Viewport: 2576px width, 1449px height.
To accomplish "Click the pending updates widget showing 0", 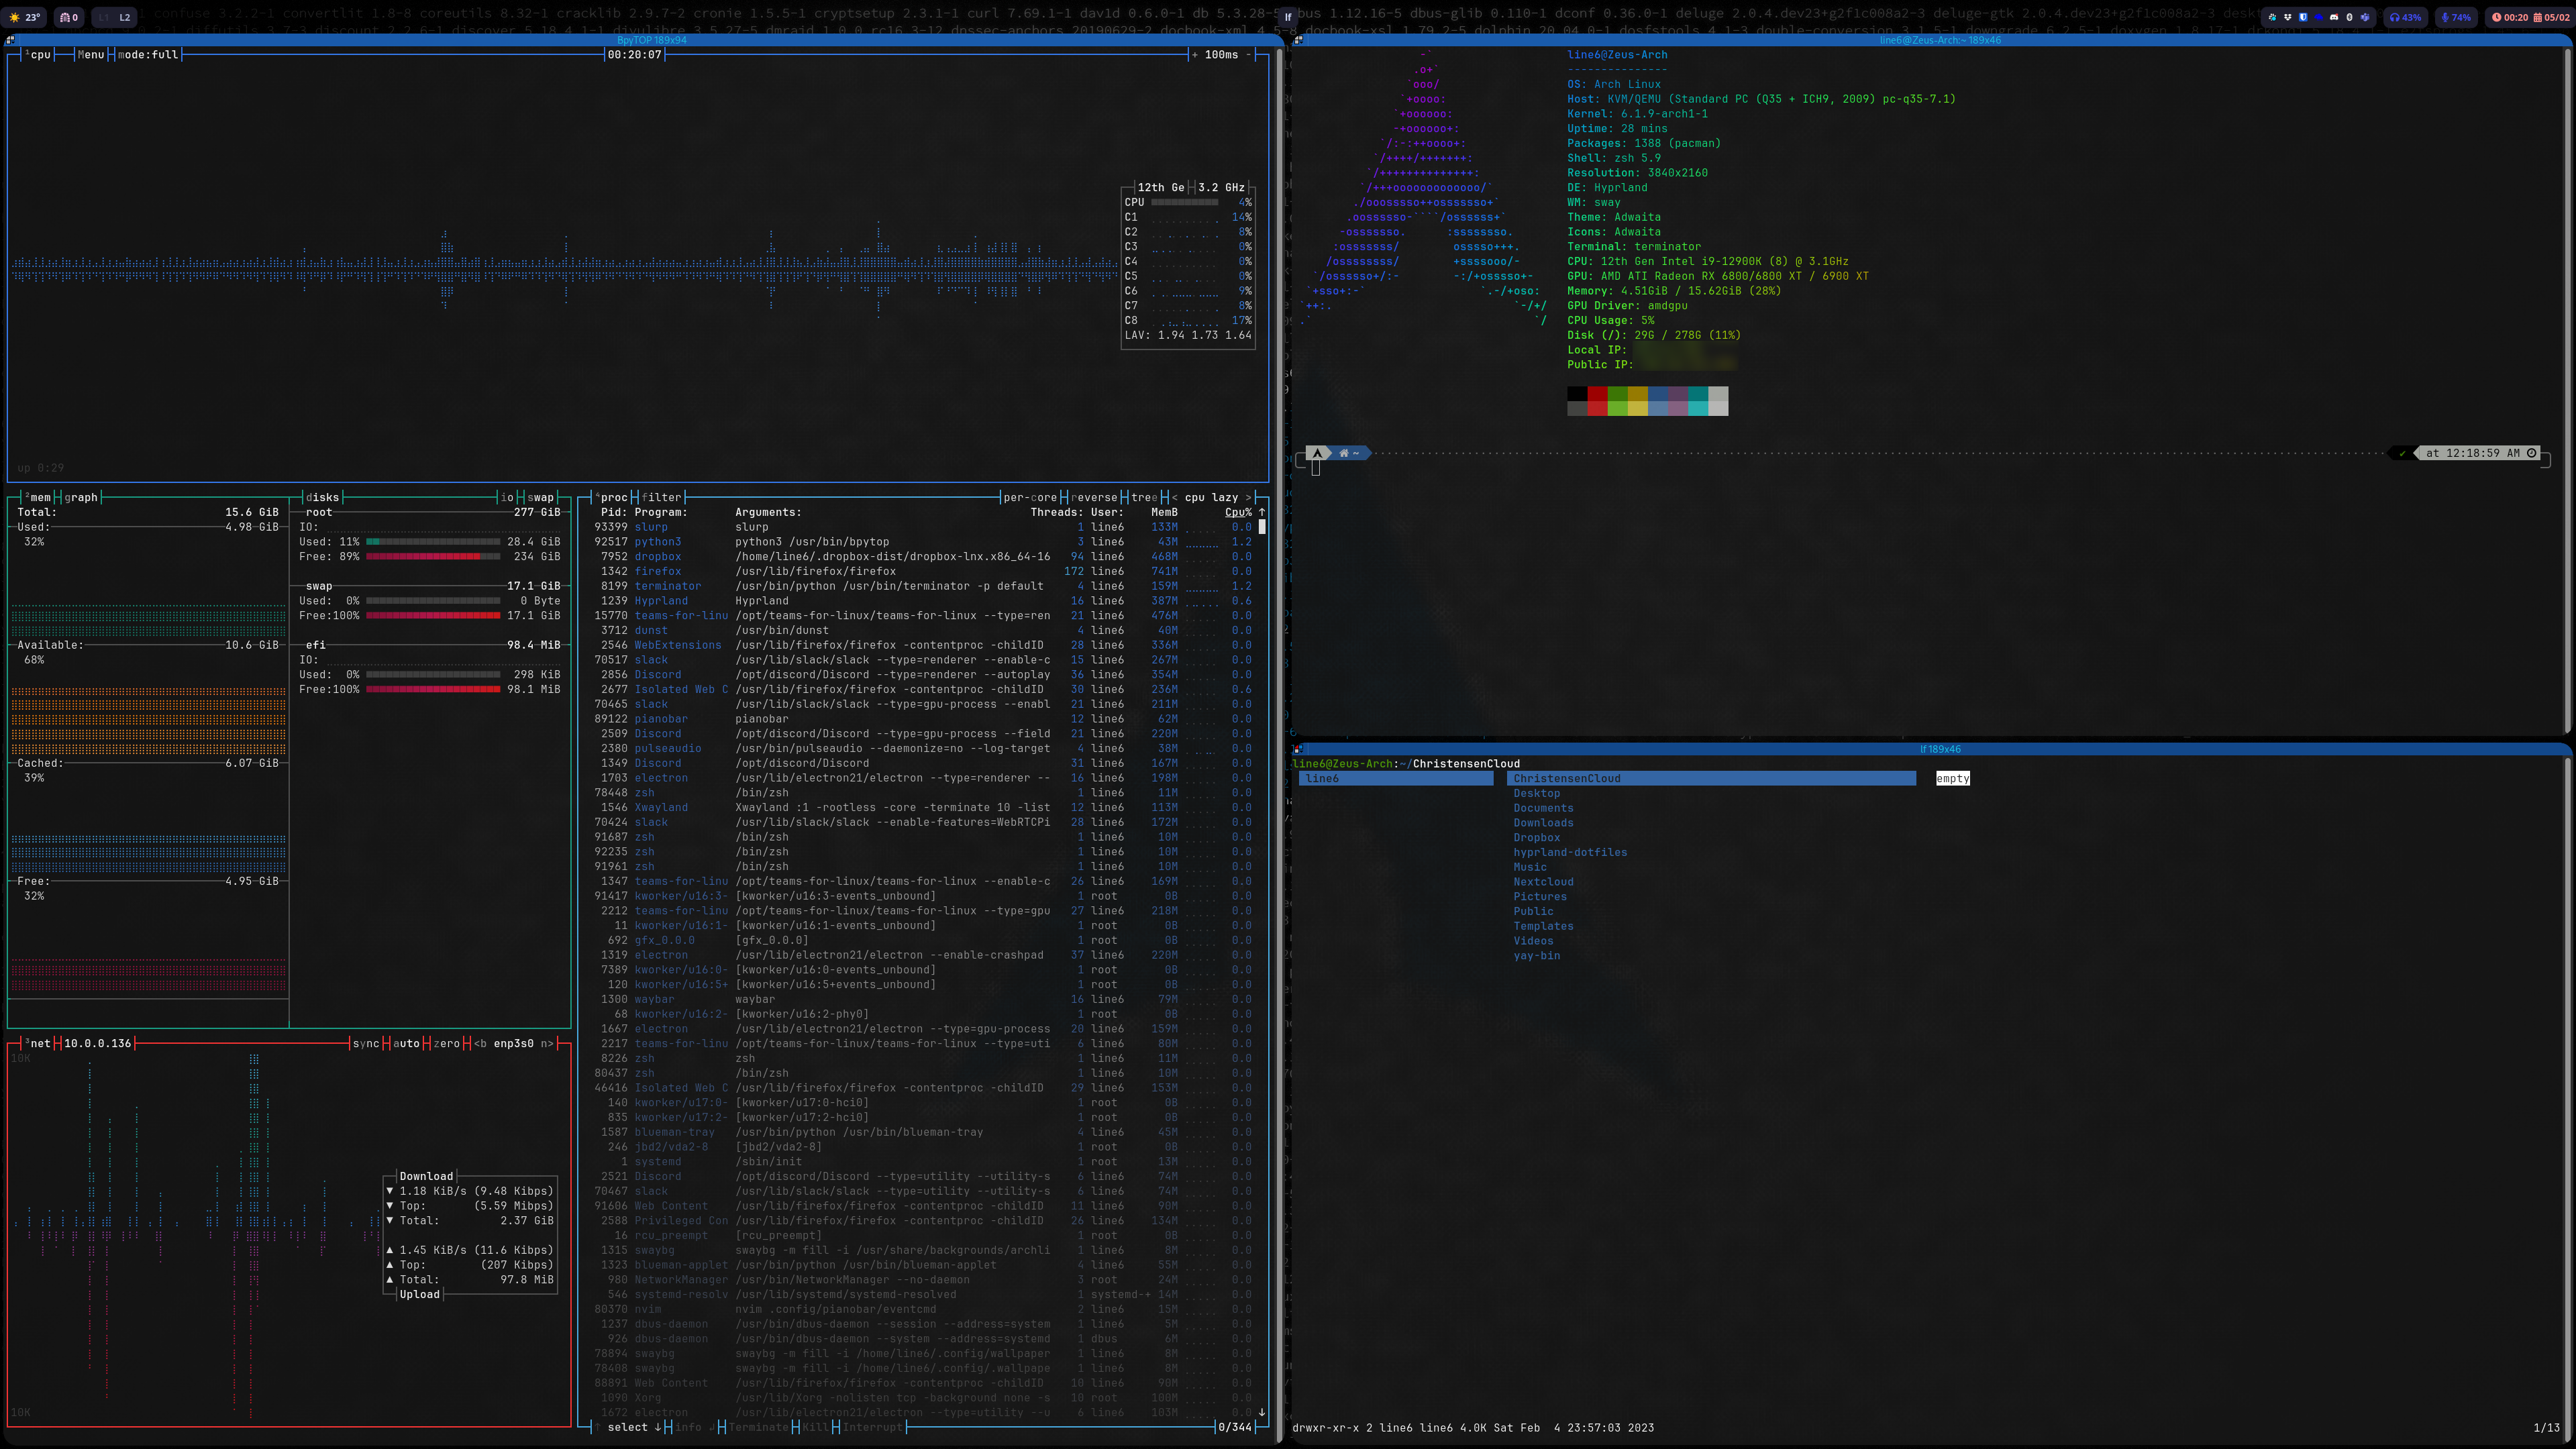I will click(68, 17).
